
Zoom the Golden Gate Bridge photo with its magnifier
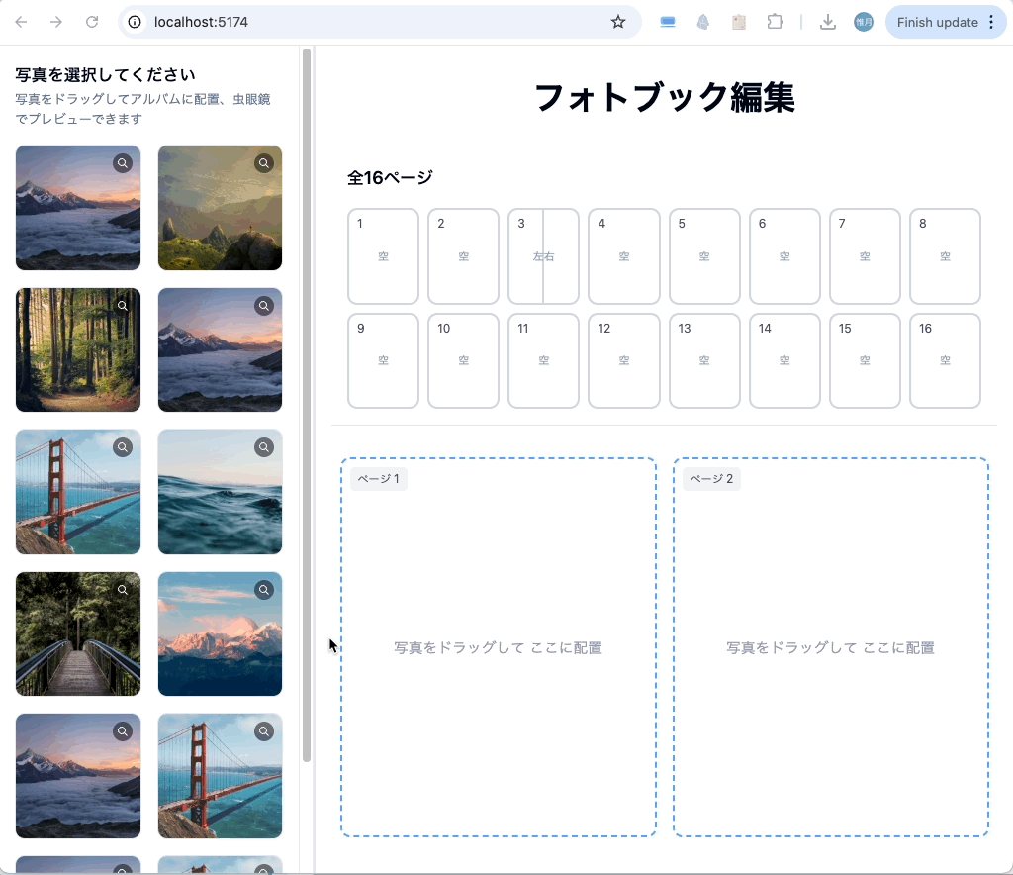(123, 446)
